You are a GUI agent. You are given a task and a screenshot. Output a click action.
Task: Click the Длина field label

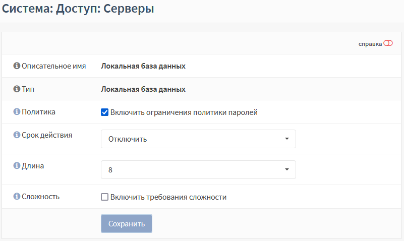click(x=33, y=166)
